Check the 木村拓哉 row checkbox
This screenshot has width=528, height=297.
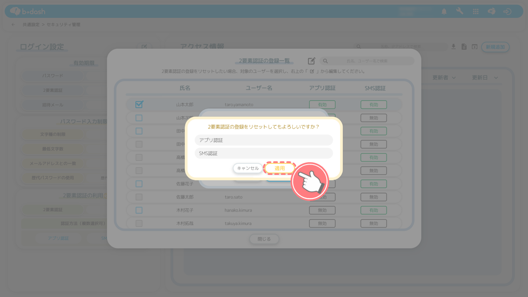(139, 223)
